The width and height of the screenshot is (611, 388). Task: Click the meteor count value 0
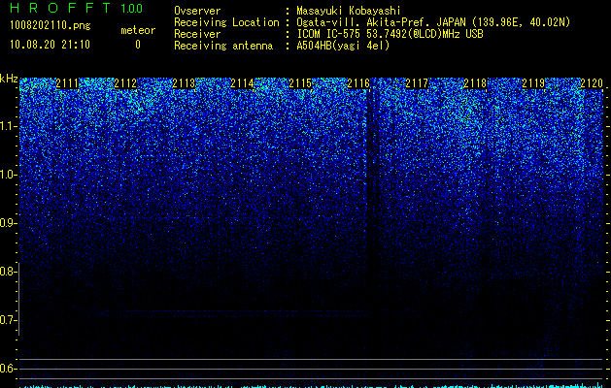pyautogui.click(x=138, y=45)
